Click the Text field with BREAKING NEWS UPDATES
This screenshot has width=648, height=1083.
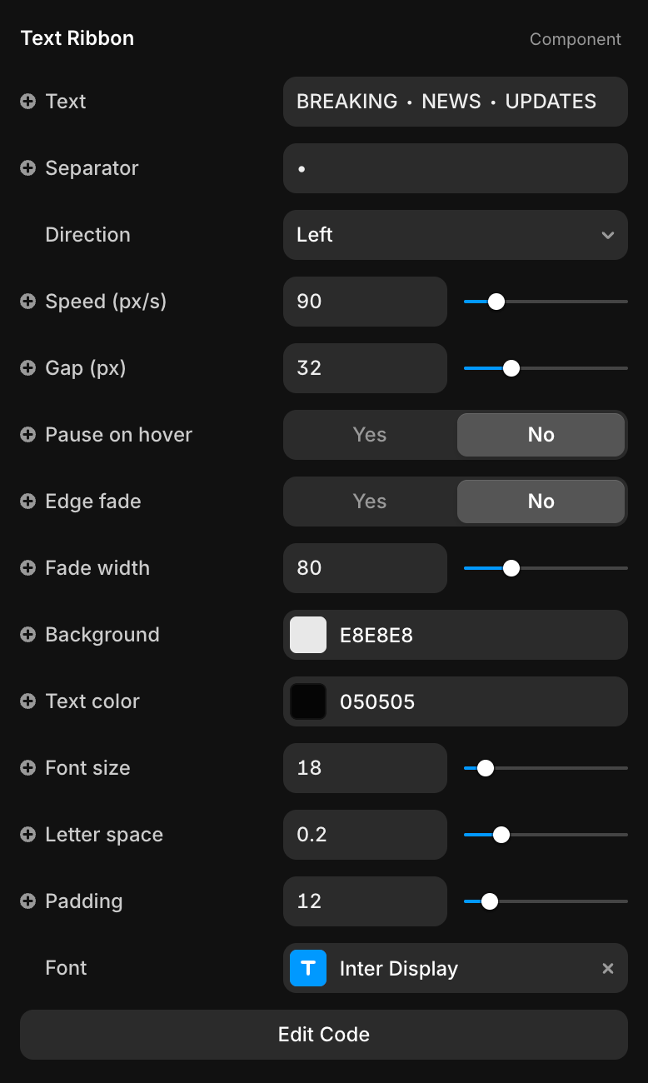pos(455,102)
